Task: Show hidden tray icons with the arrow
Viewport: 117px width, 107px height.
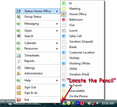Action: point(55,104)
